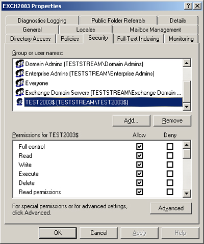Click the TEST2003$ computer account icon
The image size is (204, 244).
tap(19, 102)
